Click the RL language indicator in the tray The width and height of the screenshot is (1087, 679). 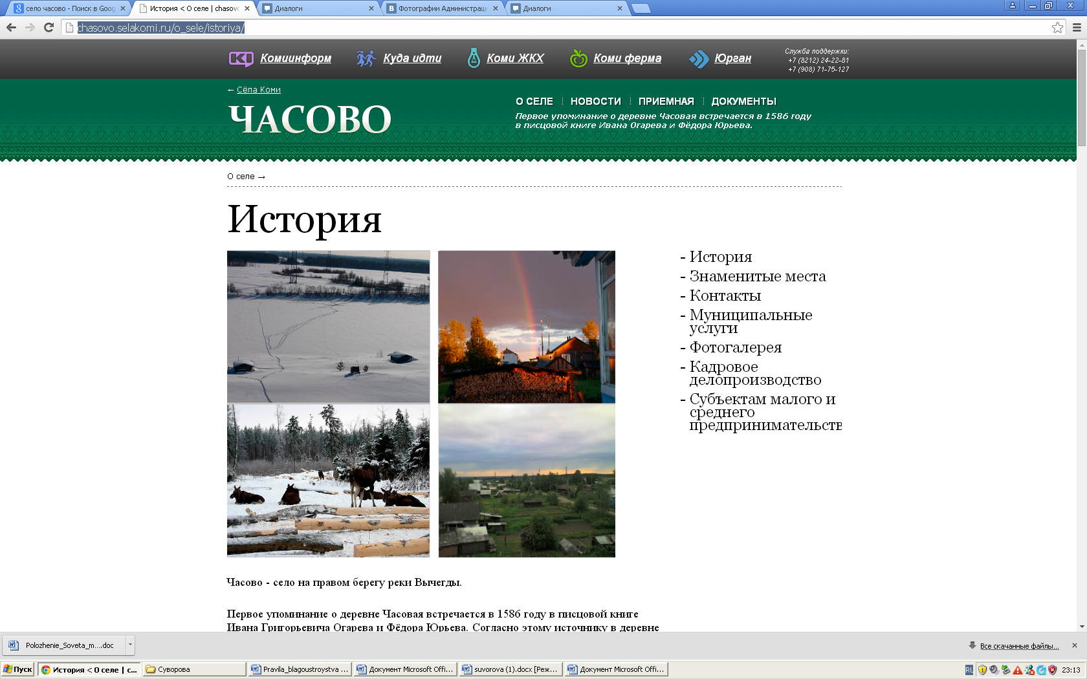(x=969, y=670)
